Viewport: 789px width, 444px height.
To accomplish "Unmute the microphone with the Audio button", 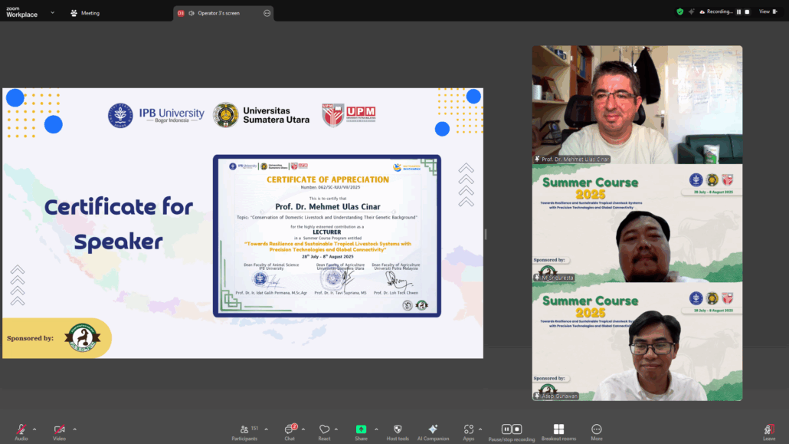I will pos(21,429).
